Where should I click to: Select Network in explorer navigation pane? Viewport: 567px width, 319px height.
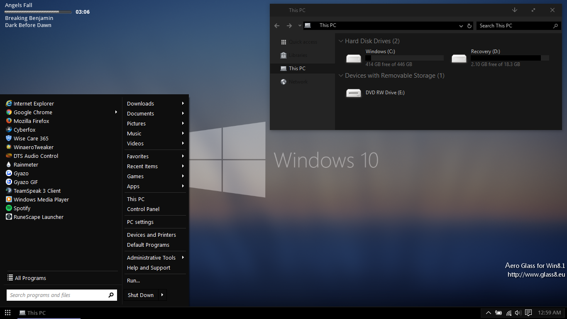point(302,82)
